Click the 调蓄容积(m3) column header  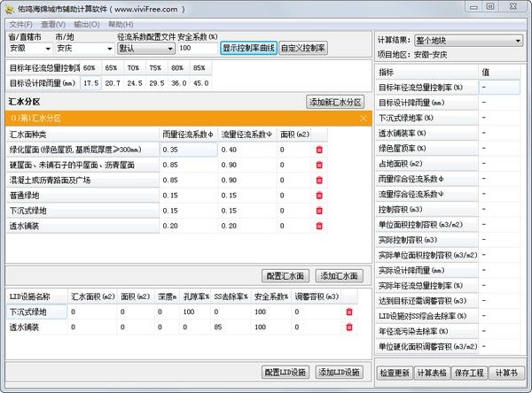[x=317, y=297]
